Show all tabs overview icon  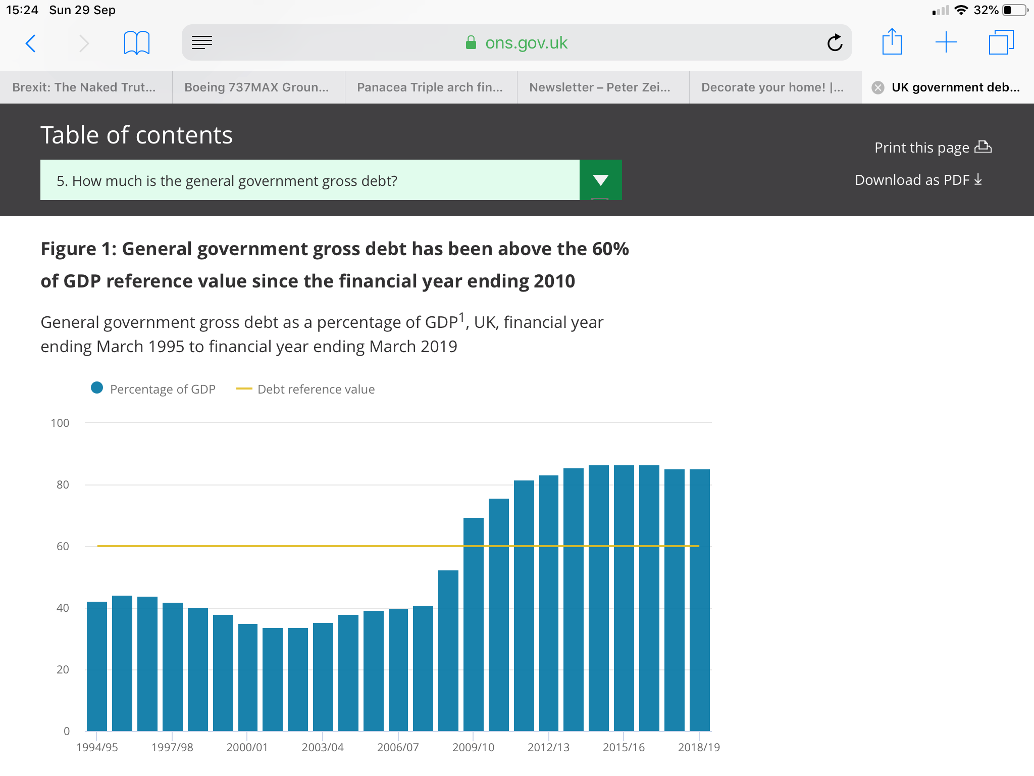[x=1001, y=42]
